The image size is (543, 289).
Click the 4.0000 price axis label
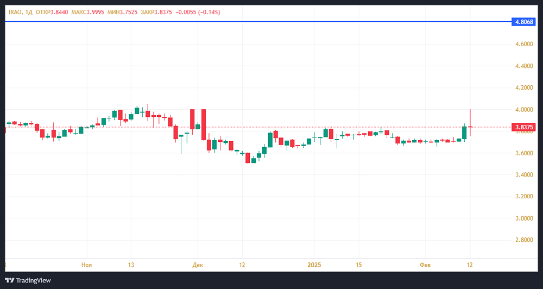click(524, 110)
